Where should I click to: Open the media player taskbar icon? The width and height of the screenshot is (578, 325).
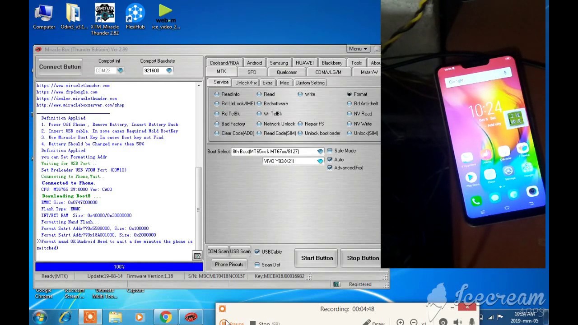(140, 317)
